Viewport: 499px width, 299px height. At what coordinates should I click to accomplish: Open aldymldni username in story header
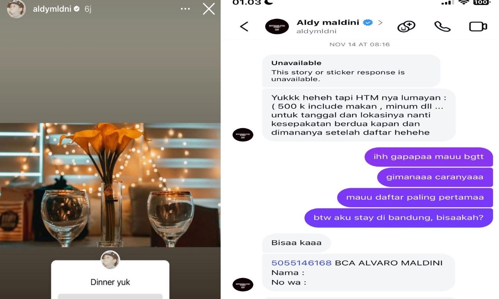point(52,9)
